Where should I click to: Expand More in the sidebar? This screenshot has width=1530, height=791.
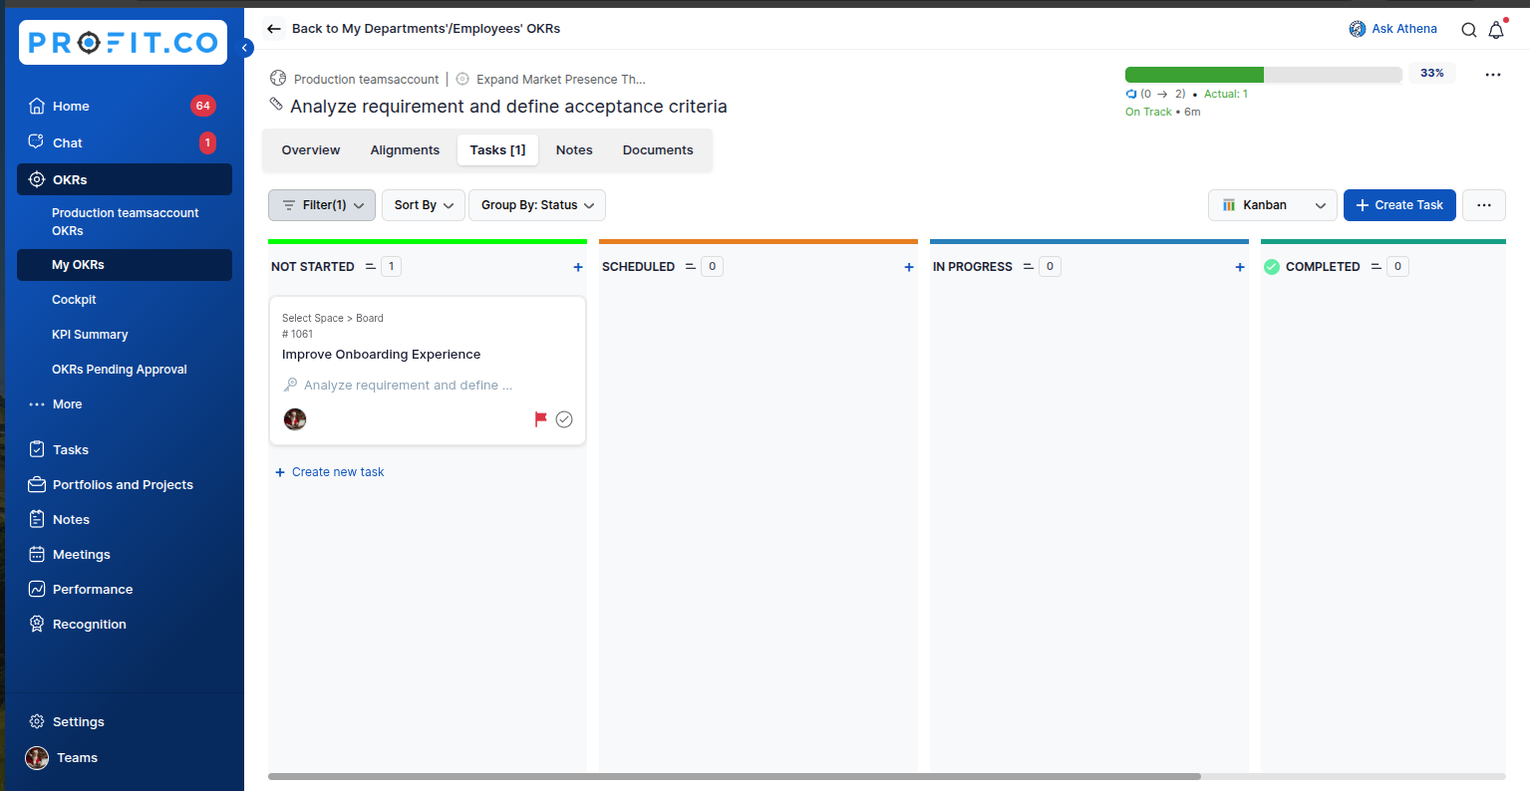(x=56, y=404)
